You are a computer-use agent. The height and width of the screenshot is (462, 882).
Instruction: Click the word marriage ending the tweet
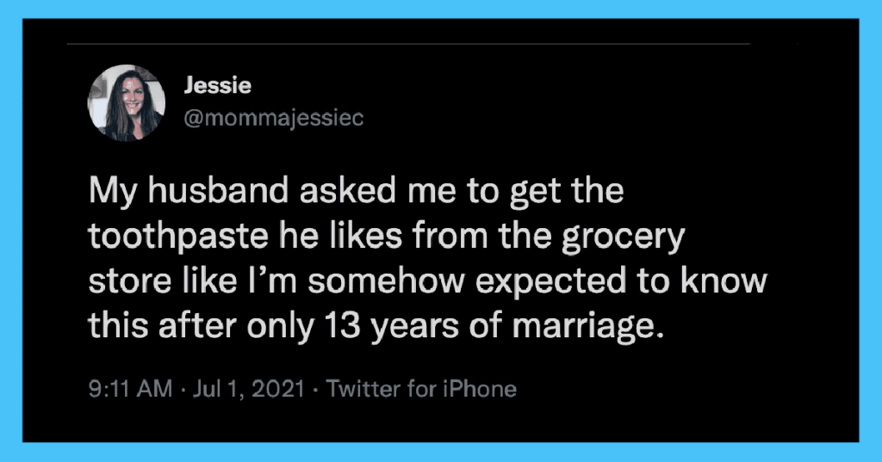point(583,327)
